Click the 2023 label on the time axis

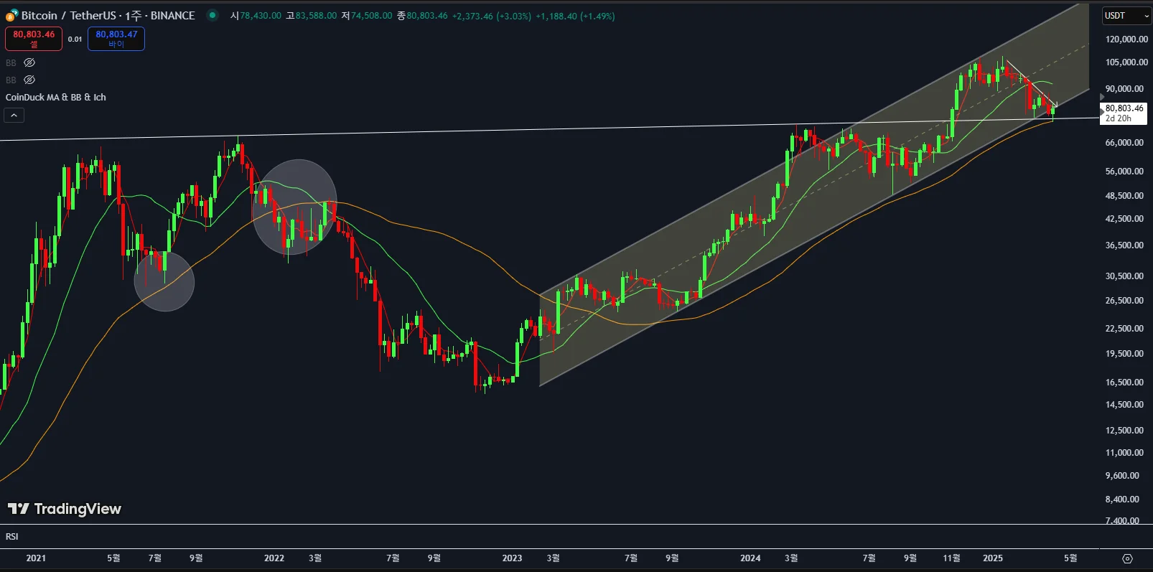click(513, 558)
